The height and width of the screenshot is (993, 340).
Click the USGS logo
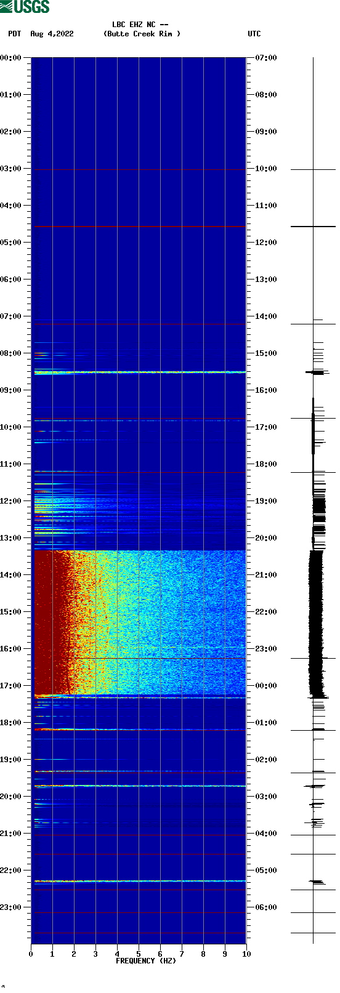(x=25, y=7)
